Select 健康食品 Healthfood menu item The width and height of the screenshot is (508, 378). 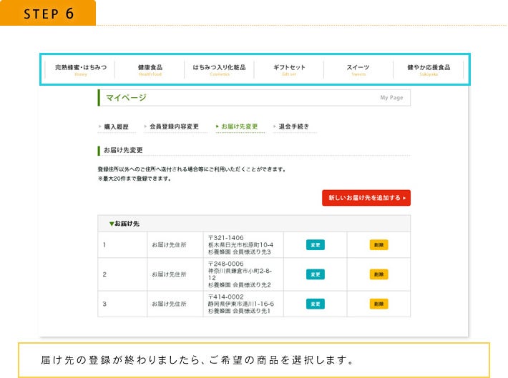150,69
